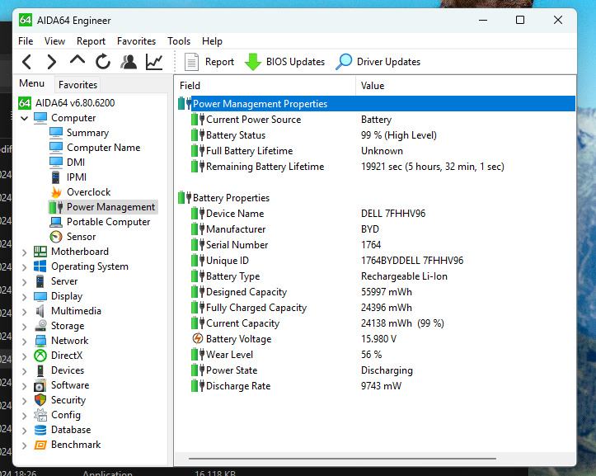
Task: Click the horizontal scrollbar at bottom
Action: click(x=342, y=456)
